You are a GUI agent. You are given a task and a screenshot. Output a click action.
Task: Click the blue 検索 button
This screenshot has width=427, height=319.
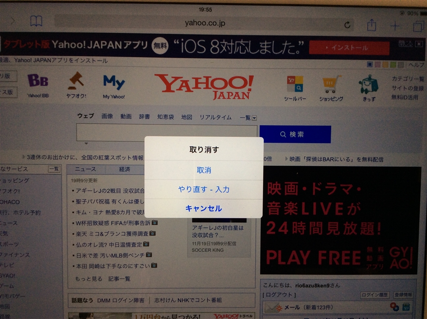pos(295,134)
